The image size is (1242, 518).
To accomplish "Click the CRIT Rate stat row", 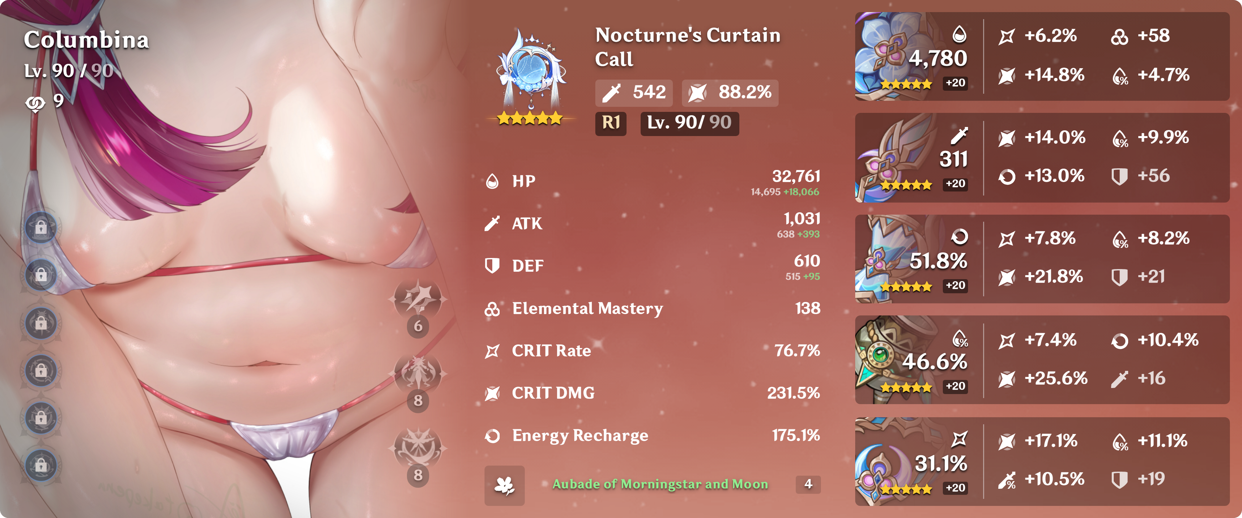I will click(652, 351).
